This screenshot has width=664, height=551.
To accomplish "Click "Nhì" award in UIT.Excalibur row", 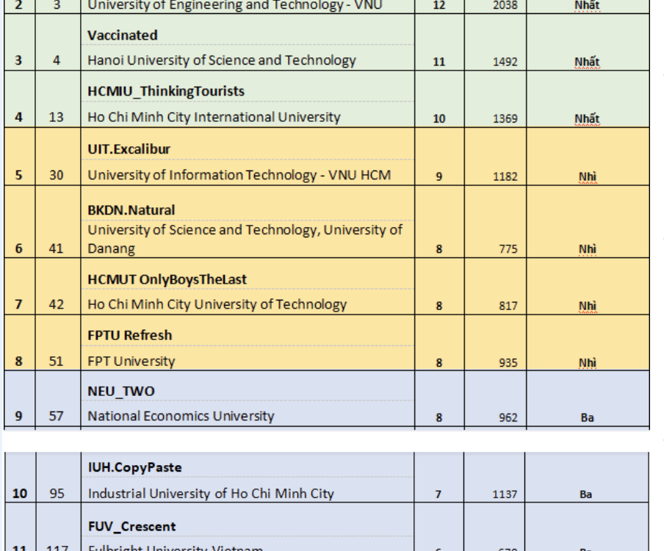I will click(588, 176).
